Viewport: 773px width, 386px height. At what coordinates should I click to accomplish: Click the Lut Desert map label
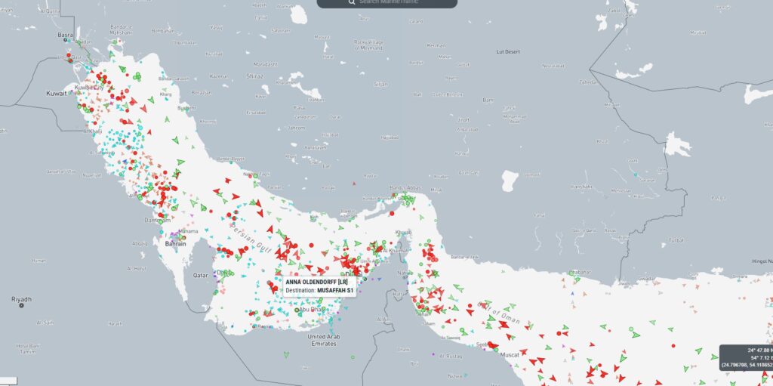[x=508, y=51]
